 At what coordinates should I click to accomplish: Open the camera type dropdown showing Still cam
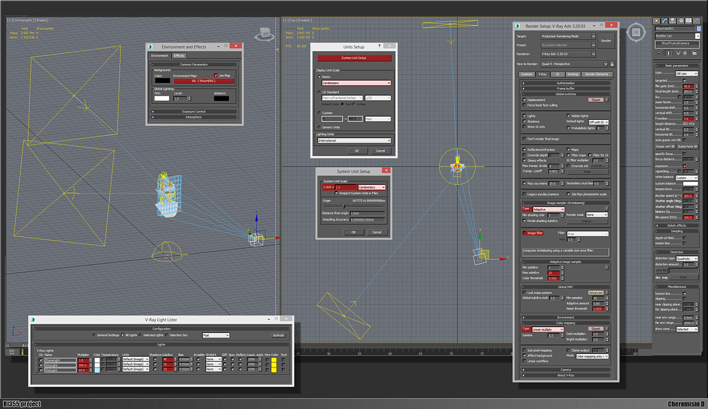tap(687, 74)
